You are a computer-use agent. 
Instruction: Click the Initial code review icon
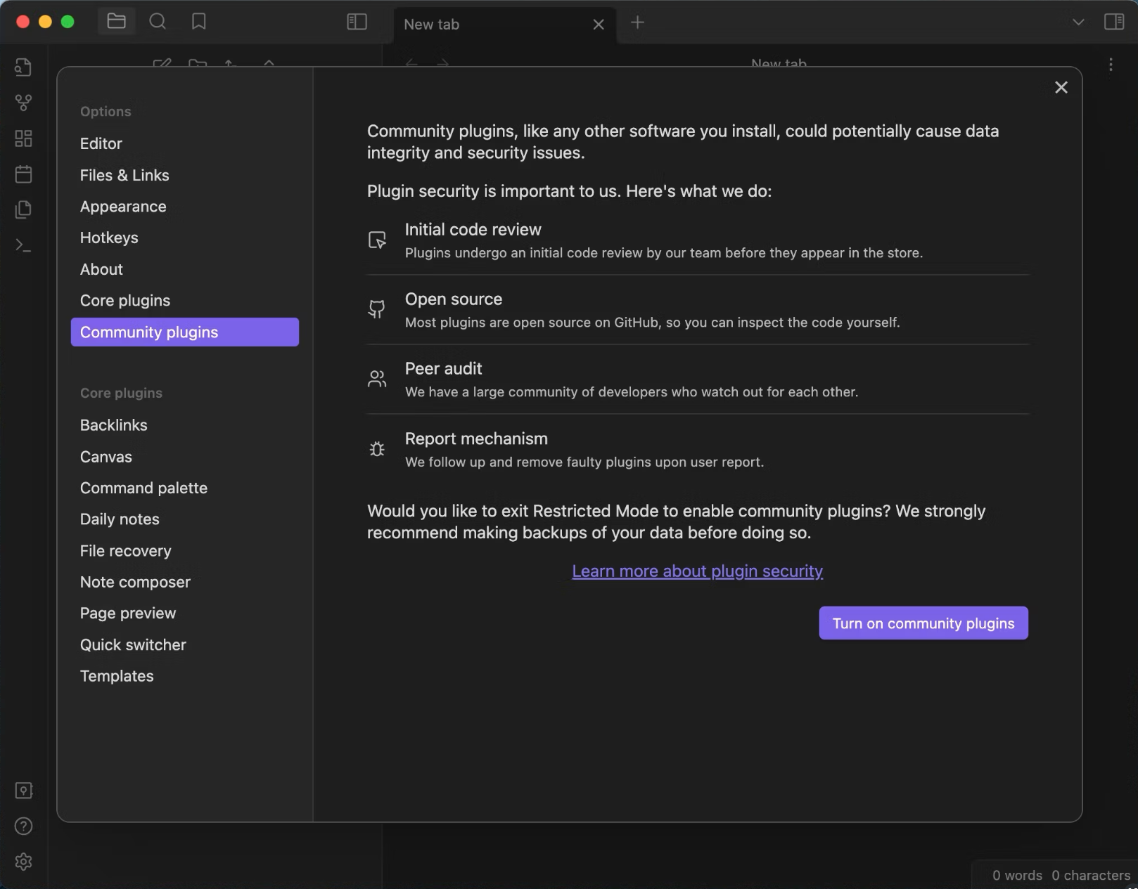point(377,240)
